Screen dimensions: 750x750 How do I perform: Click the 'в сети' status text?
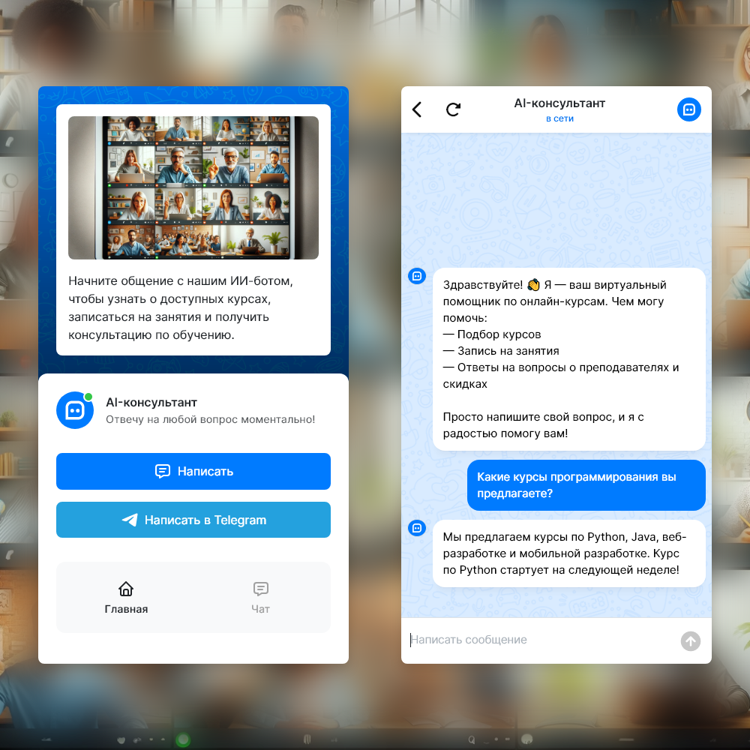coord(559,118)
